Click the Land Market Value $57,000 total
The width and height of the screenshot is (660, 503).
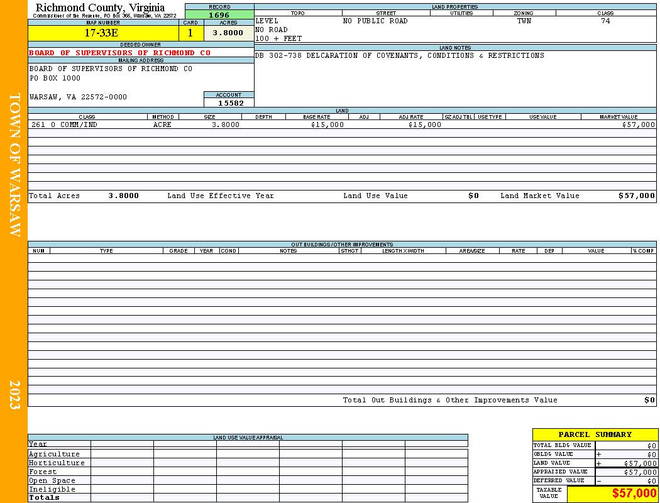tap(636, 196)
